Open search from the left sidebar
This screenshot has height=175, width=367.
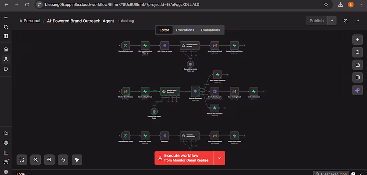click(6, 27)
